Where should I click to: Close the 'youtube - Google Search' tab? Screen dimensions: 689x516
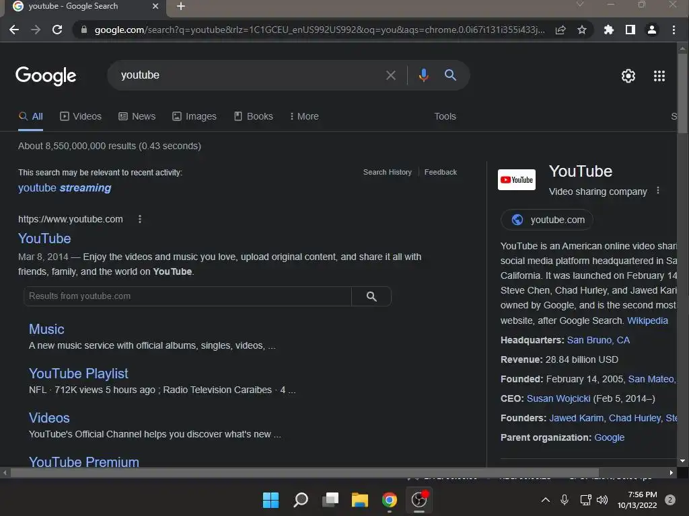tap(155, 6)
